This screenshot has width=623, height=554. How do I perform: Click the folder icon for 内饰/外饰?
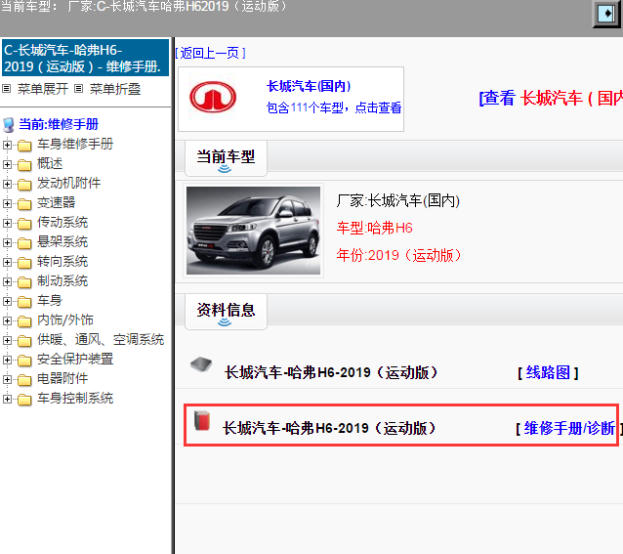click(x=24, y=321)
